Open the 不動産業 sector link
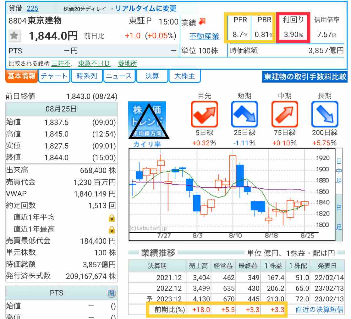 (204, 36)
